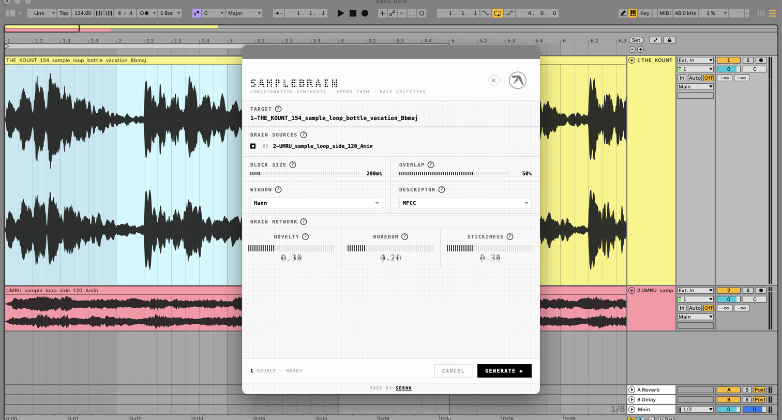782x420 pixels.
Task: Open the MIDI map mode
Action: 665,13
